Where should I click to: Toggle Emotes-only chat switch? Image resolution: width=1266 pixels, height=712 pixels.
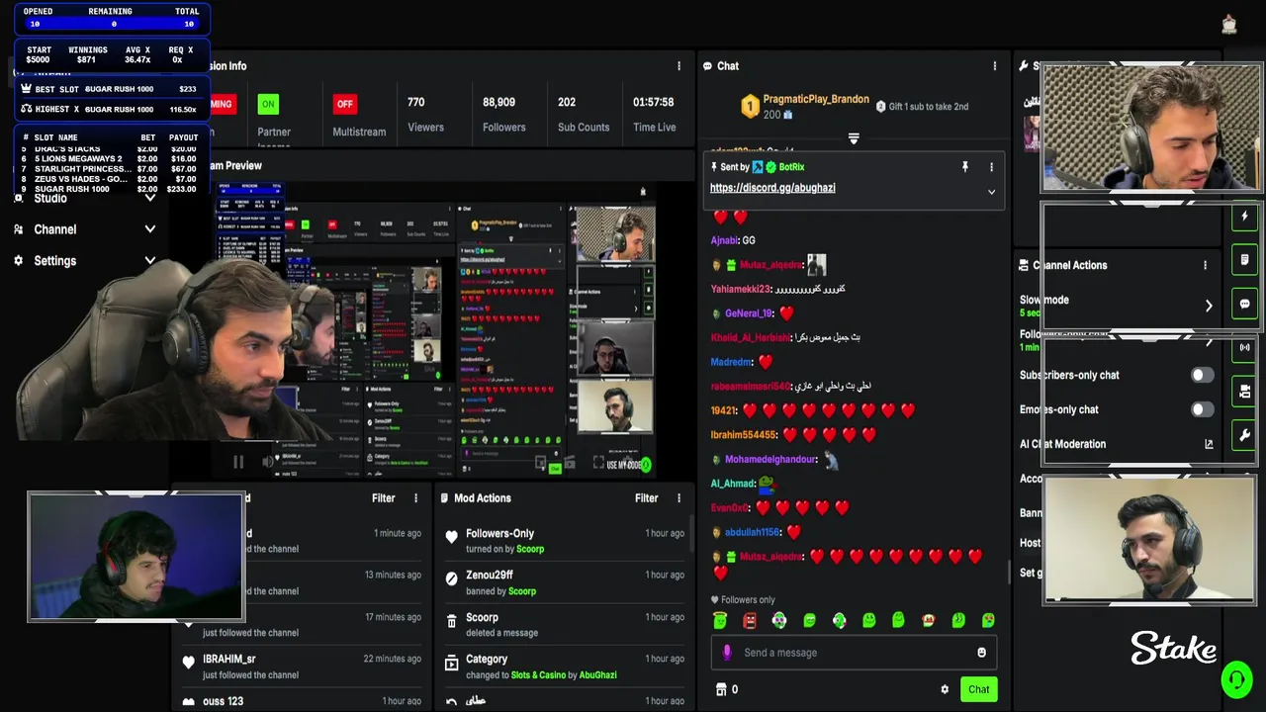coord(1202,409)
